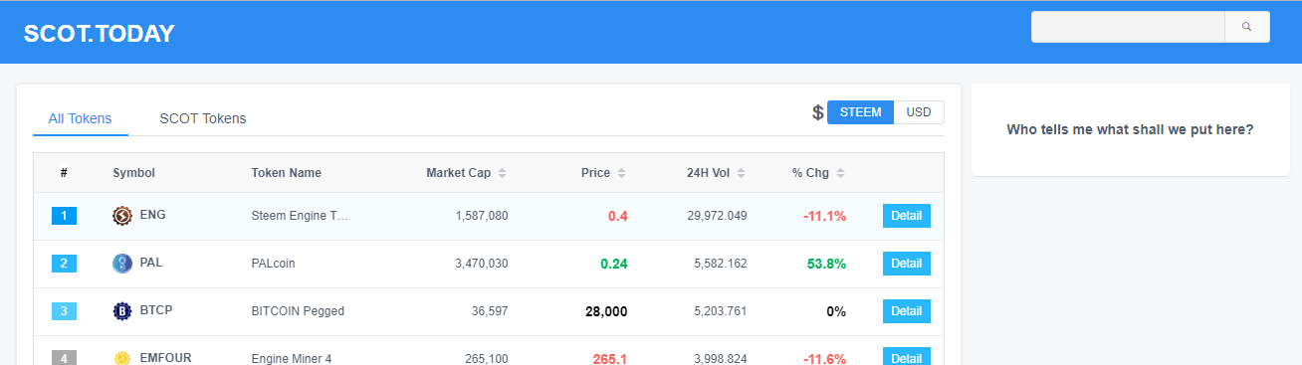The width and height of the screenshot is (1302, 365).
Task: Switch price currency to USD
Action: 919,112
